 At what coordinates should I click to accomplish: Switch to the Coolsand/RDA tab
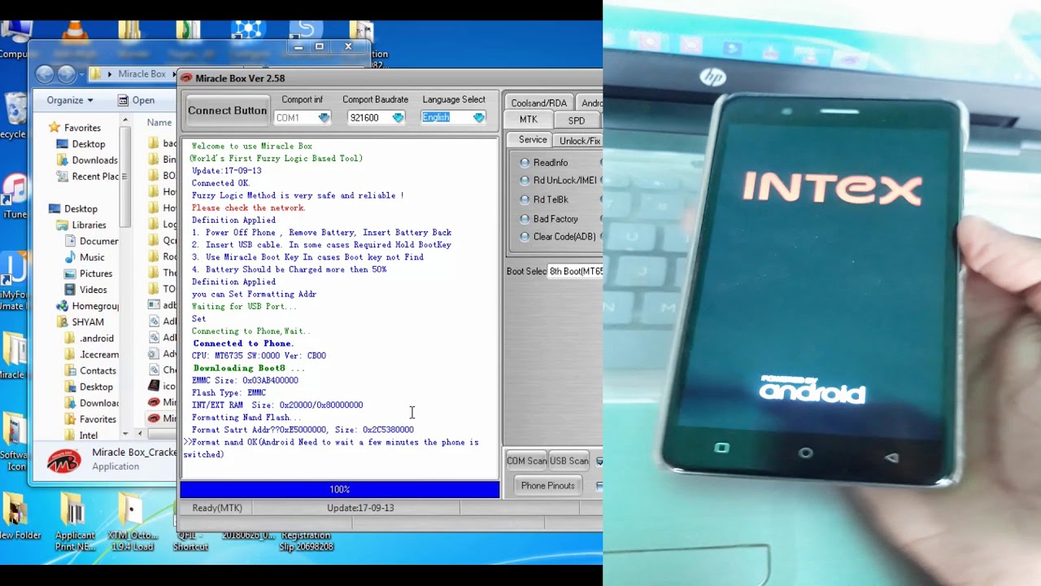[538, 103]
